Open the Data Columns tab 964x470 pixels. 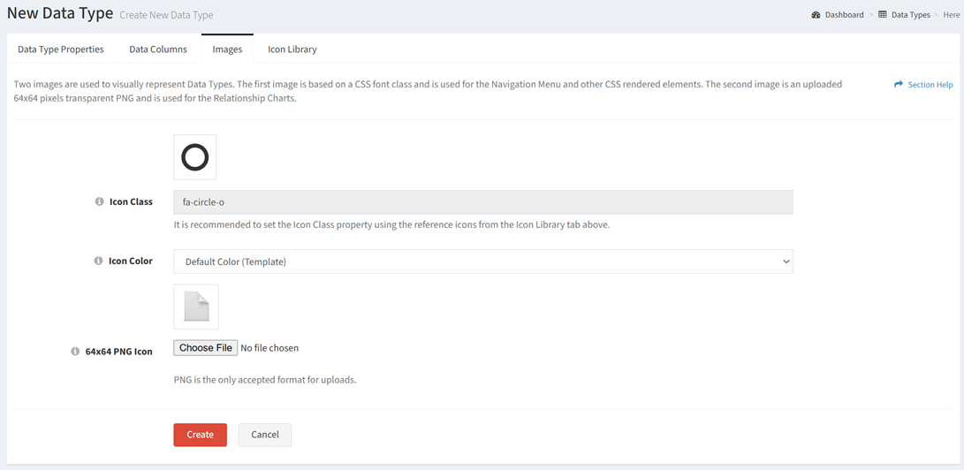pyautogui.click(x=158, y=49)
